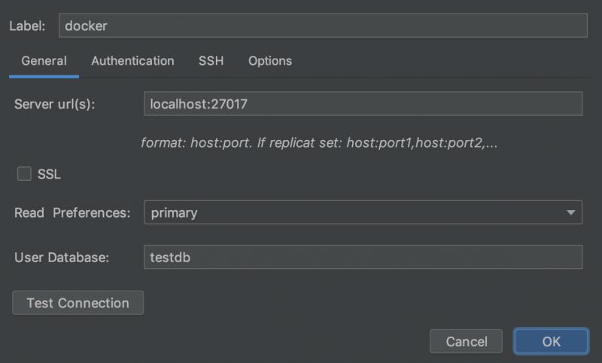Click the 'Label:' caption text
The height and width of the screenshot is (363, 602).
pos(27,26)
